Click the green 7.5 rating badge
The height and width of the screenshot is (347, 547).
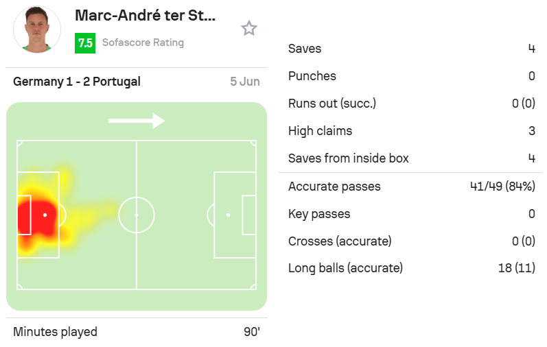85,43
